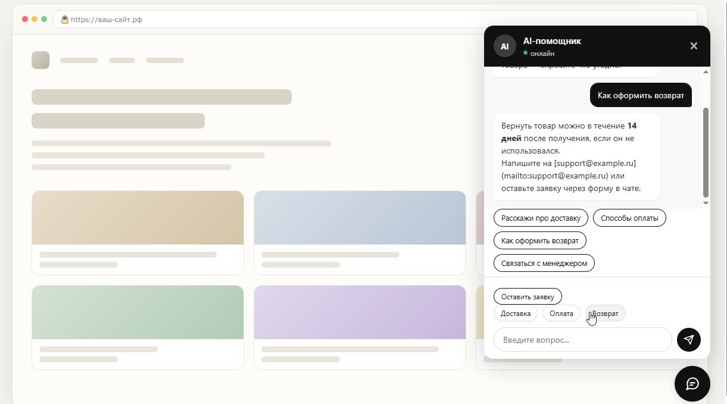Screen dimensions: 727x404
Task: Open the purple product card thumbnail
Action: tap(360, 312)
